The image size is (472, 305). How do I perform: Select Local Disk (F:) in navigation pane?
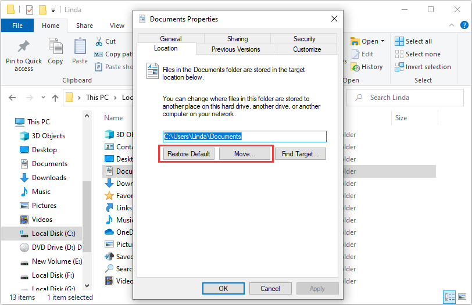[x=47, y=275]
